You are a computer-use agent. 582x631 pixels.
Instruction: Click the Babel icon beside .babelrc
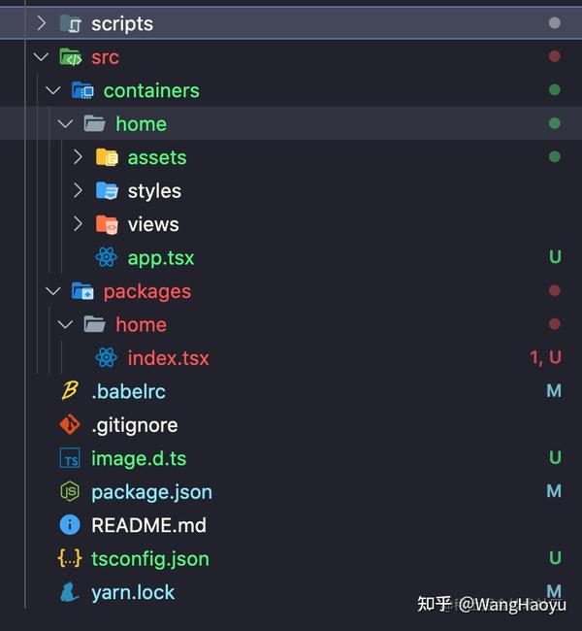pyautogui.click(x=70, y=391)
